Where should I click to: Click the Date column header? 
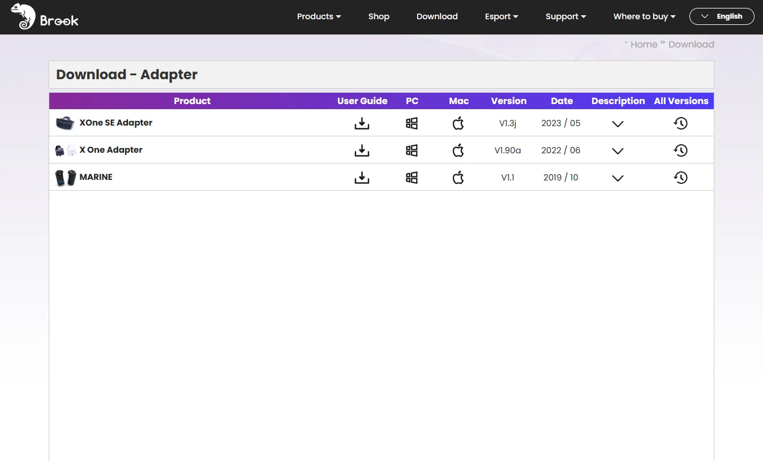tap(562, 101)
